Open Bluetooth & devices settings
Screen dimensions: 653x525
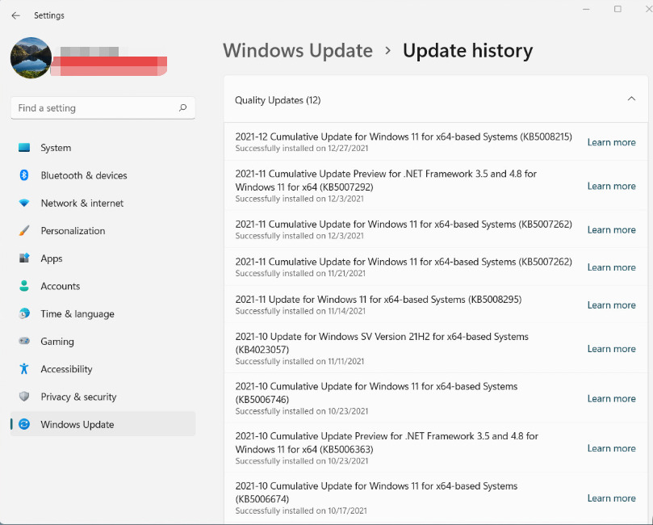coord(25,175)
